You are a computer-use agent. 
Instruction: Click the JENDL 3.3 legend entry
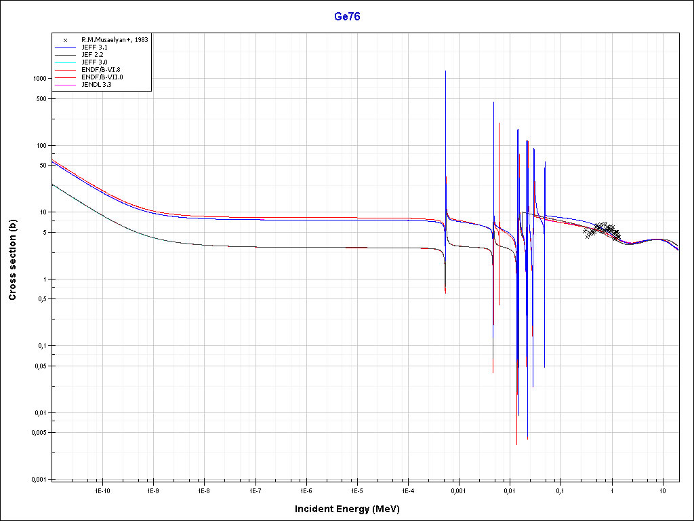96,85
